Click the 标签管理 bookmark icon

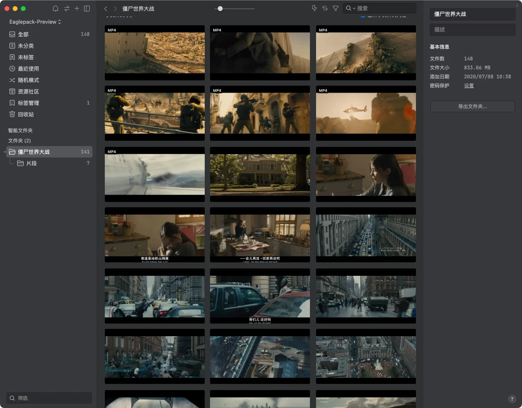[x=12, y=103]
